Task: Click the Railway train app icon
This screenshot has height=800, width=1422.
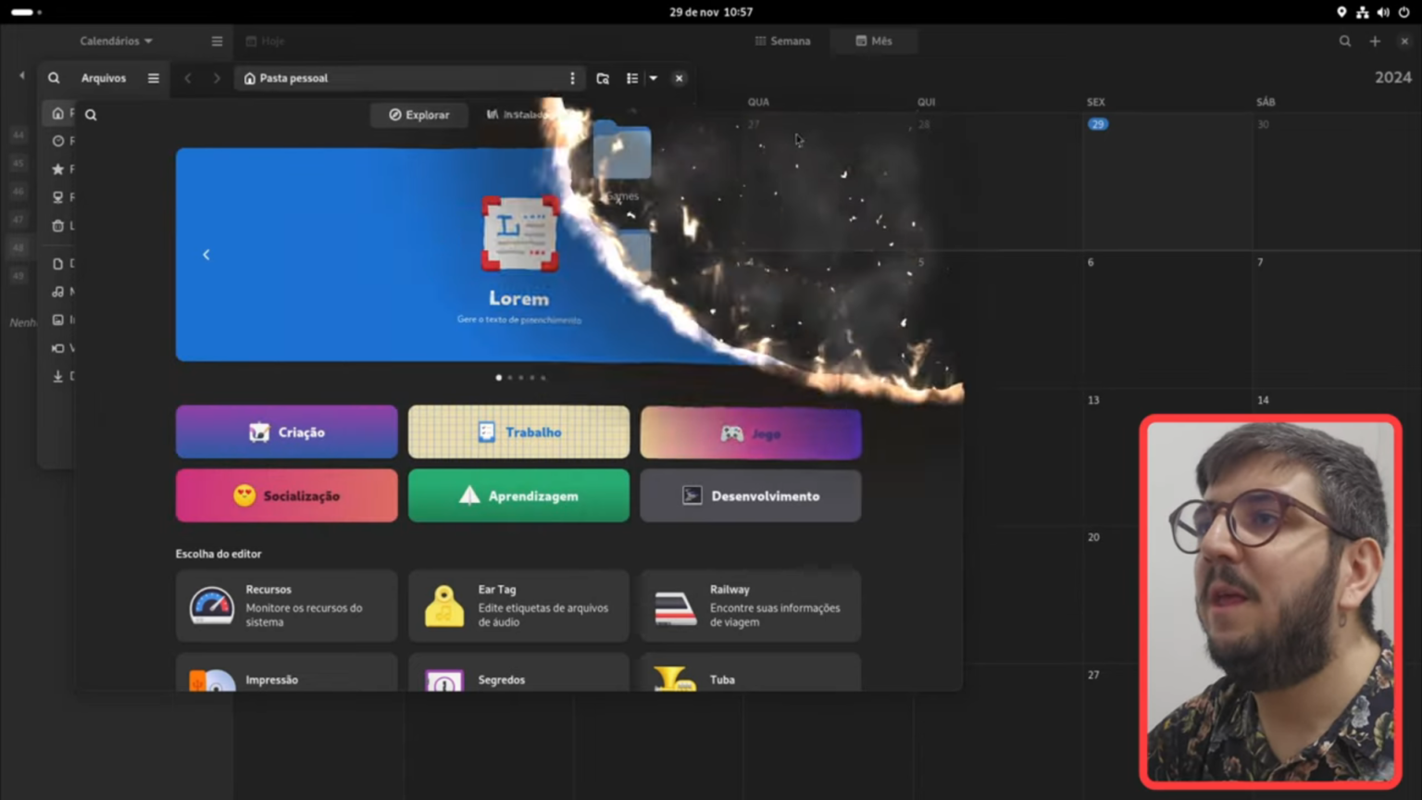Action: pos(675,605)
